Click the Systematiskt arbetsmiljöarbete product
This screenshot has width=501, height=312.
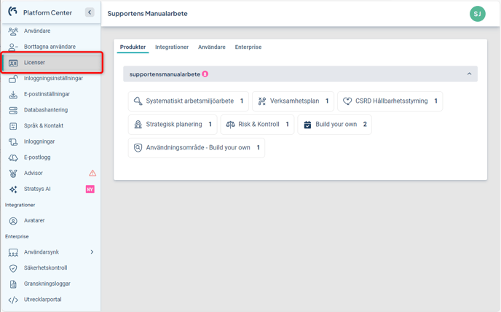coord(188,101)
